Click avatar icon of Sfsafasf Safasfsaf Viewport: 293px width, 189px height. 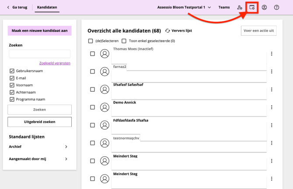[x=105, y=89]
